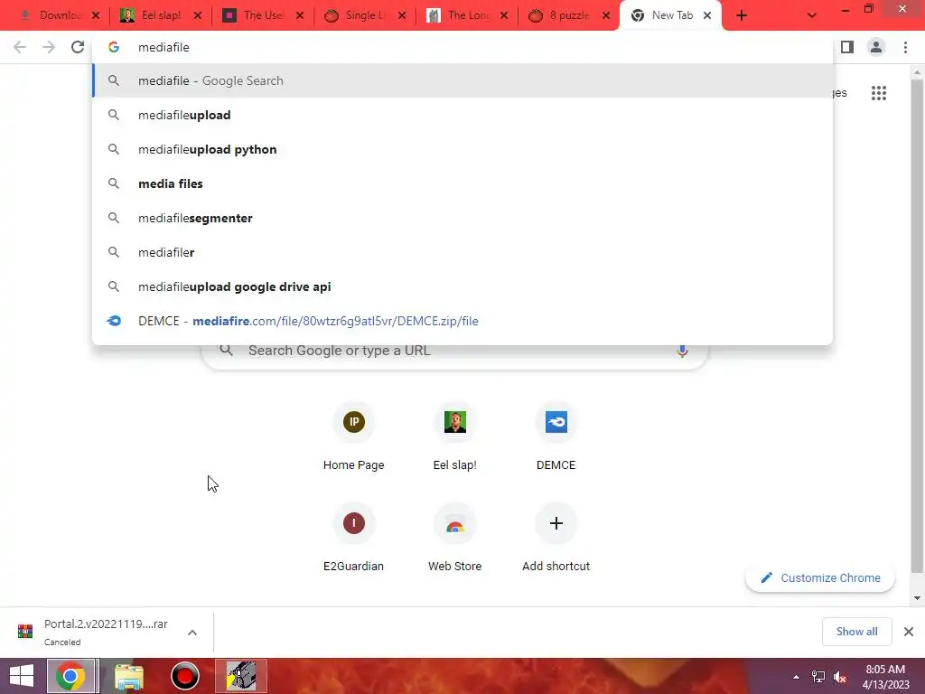Switch to The Long tab
The width and height of the screenshot is (925, 694).
point(460,15)
